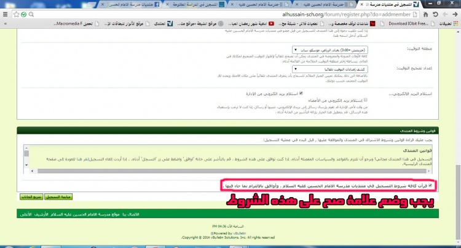Open the شاشات توقف مخصصة bookmark
The image size is (461, 248).
tap(352, 24)
